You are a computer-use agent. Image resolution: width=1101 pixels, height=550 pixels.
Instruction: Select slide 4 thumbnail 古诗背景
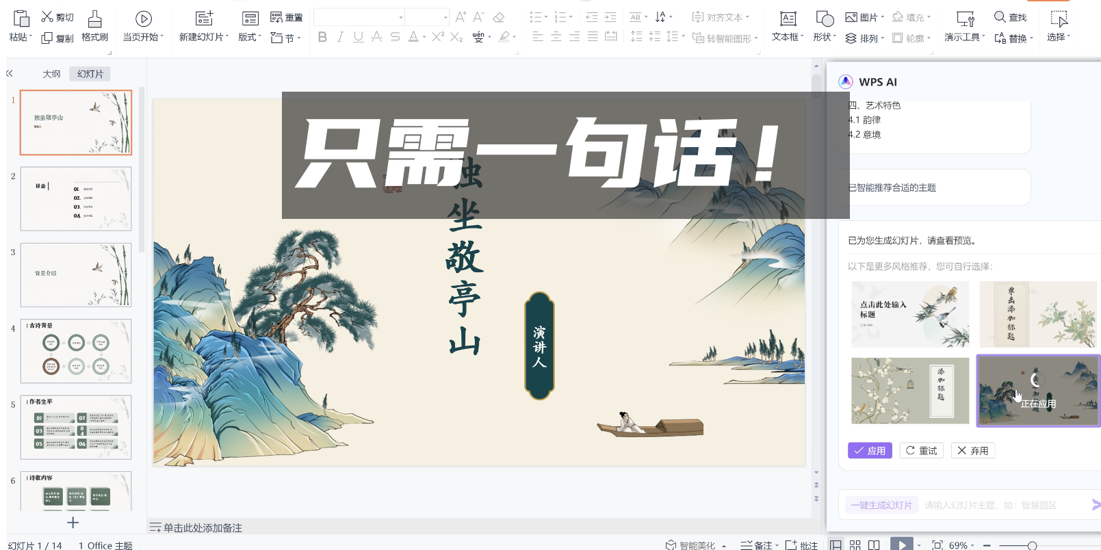(76, 351)
